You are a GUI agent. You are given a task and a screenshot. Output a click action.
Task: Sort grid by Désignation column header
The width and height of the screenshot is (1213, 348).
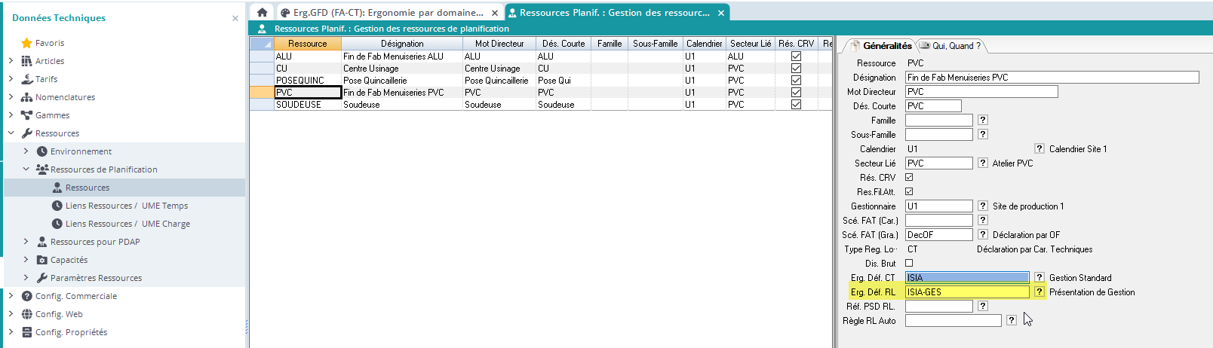[401, 44]
